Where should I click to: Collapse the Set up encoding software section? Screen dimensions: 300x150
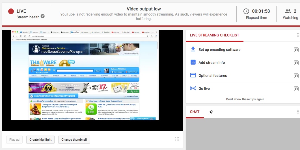click(x=296, y=50)
